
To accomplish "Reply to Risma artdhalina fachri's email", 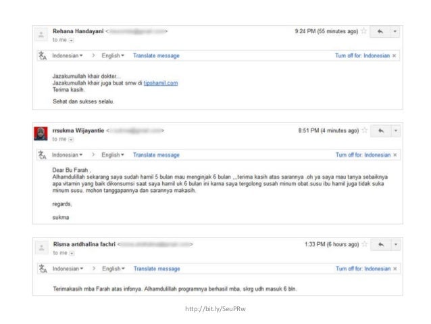I will 381,244.
